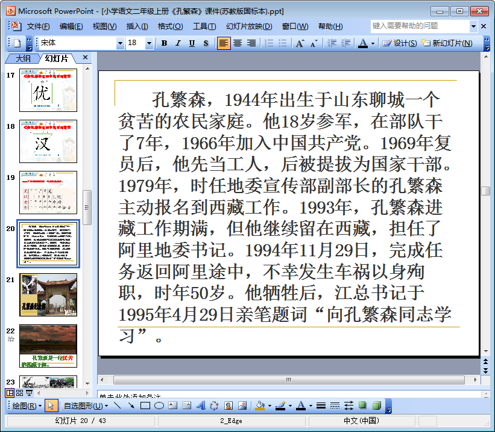The height and width of the screenshot is (432, 495).
Task: Toggle align right
Action: coord(251,43)
